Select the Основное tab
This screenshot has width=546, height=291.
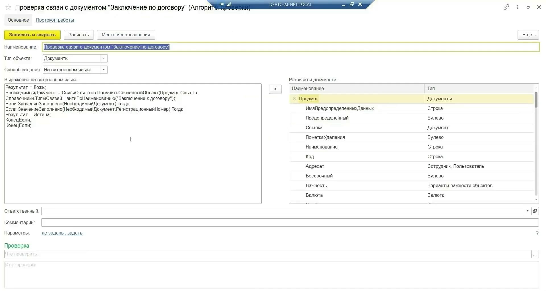tap(18, 20)
